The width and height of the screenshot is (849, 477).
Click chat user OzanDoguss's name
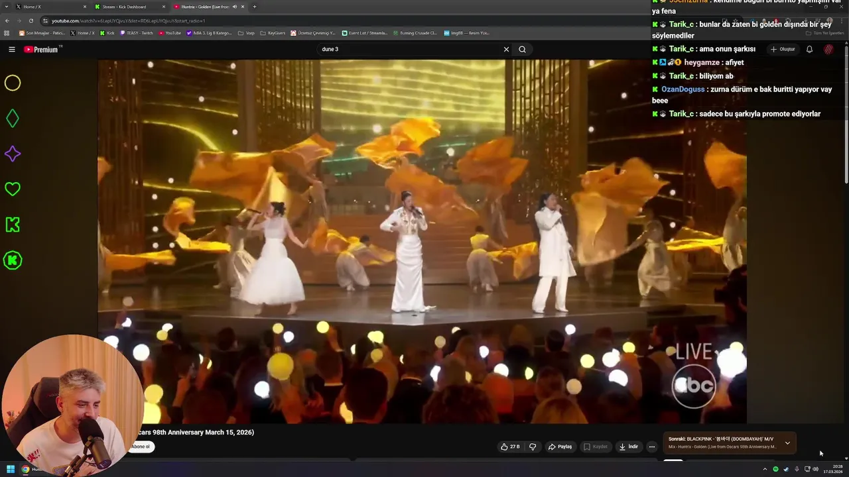click(684, 89)
